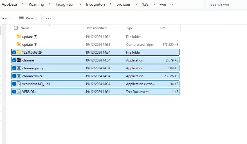This screenshot has width=247, height=144.
Task: Open the See more three-dots menu
Action: (x=48, y=18)
